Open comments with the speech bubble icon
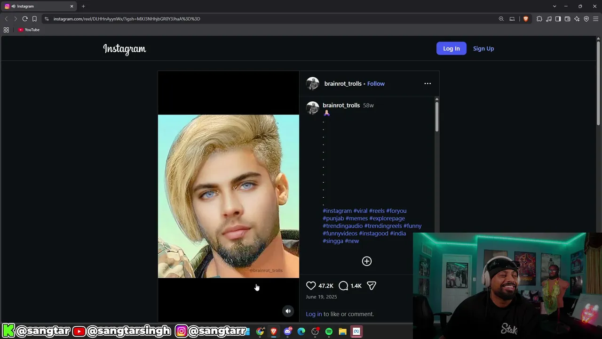 [343, 286]
